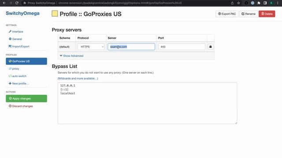This screenshot has width=282, height=158.
Task: Click the green profile avatar icon
Action: (x=271, y=3)
